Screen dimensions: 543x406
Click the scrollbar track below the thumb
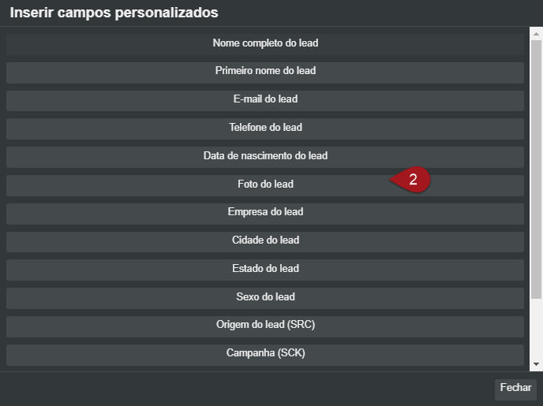(536, 331)
